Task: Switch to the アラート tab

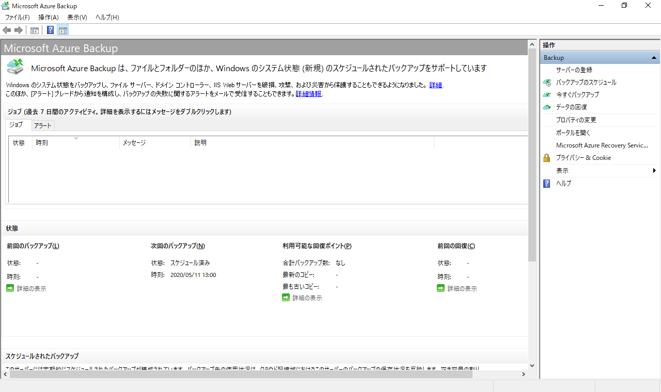Action: point(43,125)
